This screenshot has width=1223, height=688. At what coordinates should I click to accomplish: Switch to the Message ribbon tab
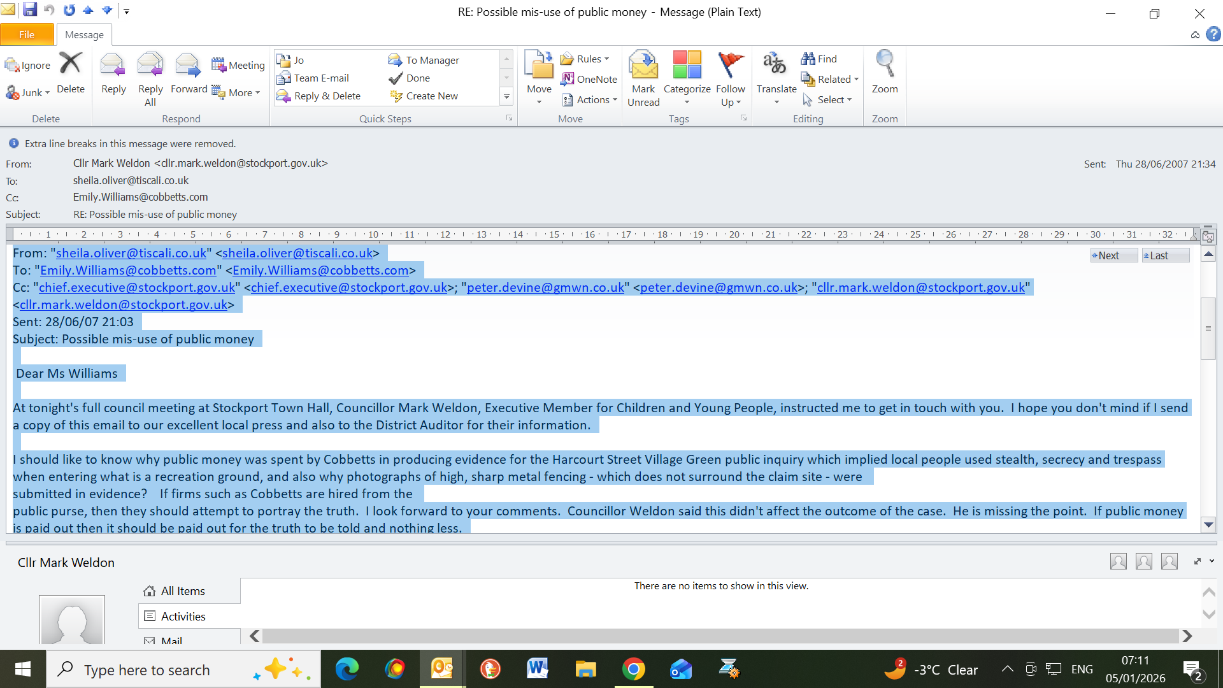pyautogui.click(x=84, y=34)
